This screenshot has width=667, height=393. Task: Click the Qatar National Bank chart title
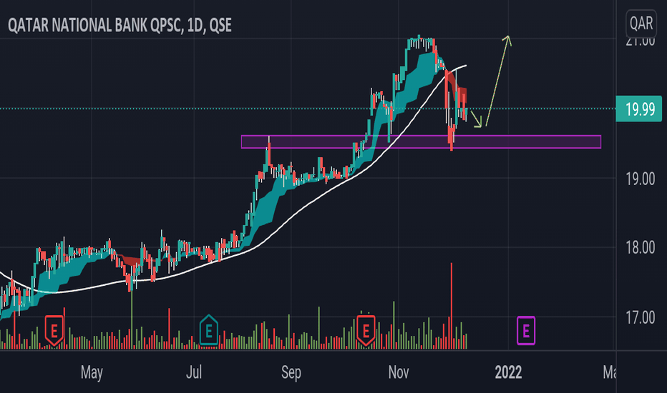(120, 26)
